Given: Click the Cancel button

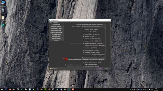Looking at the screenshot, I should pyautogui.click(x=107, y=69).
